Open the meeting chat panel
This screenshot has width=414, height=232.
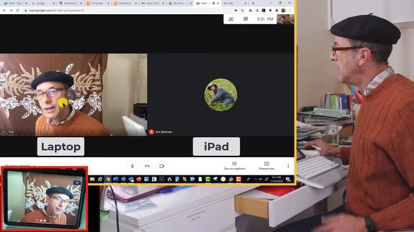tap(246, 19)
